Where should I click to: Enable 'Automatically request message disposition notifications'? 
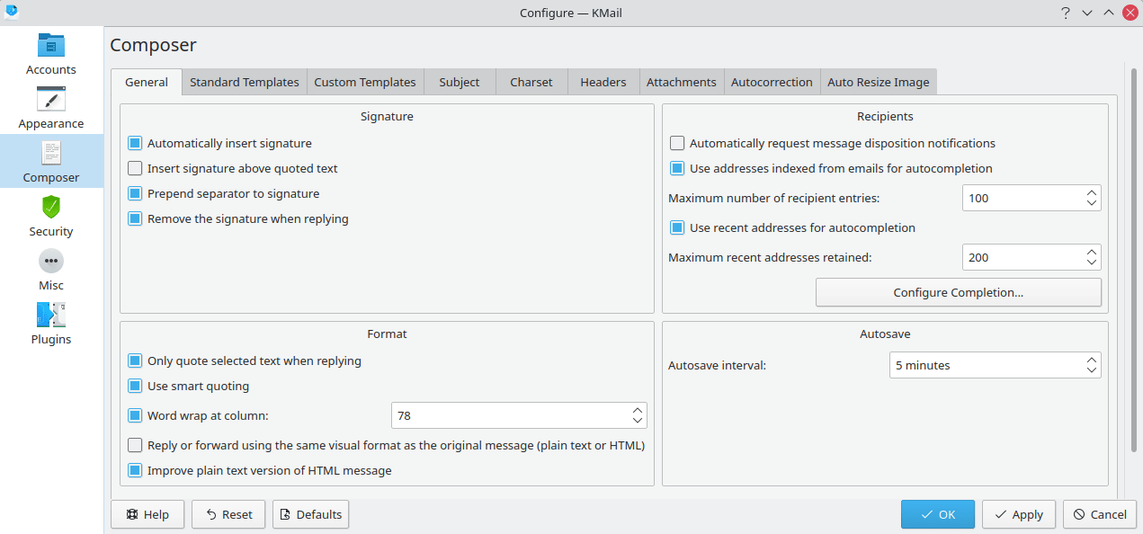point(676,143)
